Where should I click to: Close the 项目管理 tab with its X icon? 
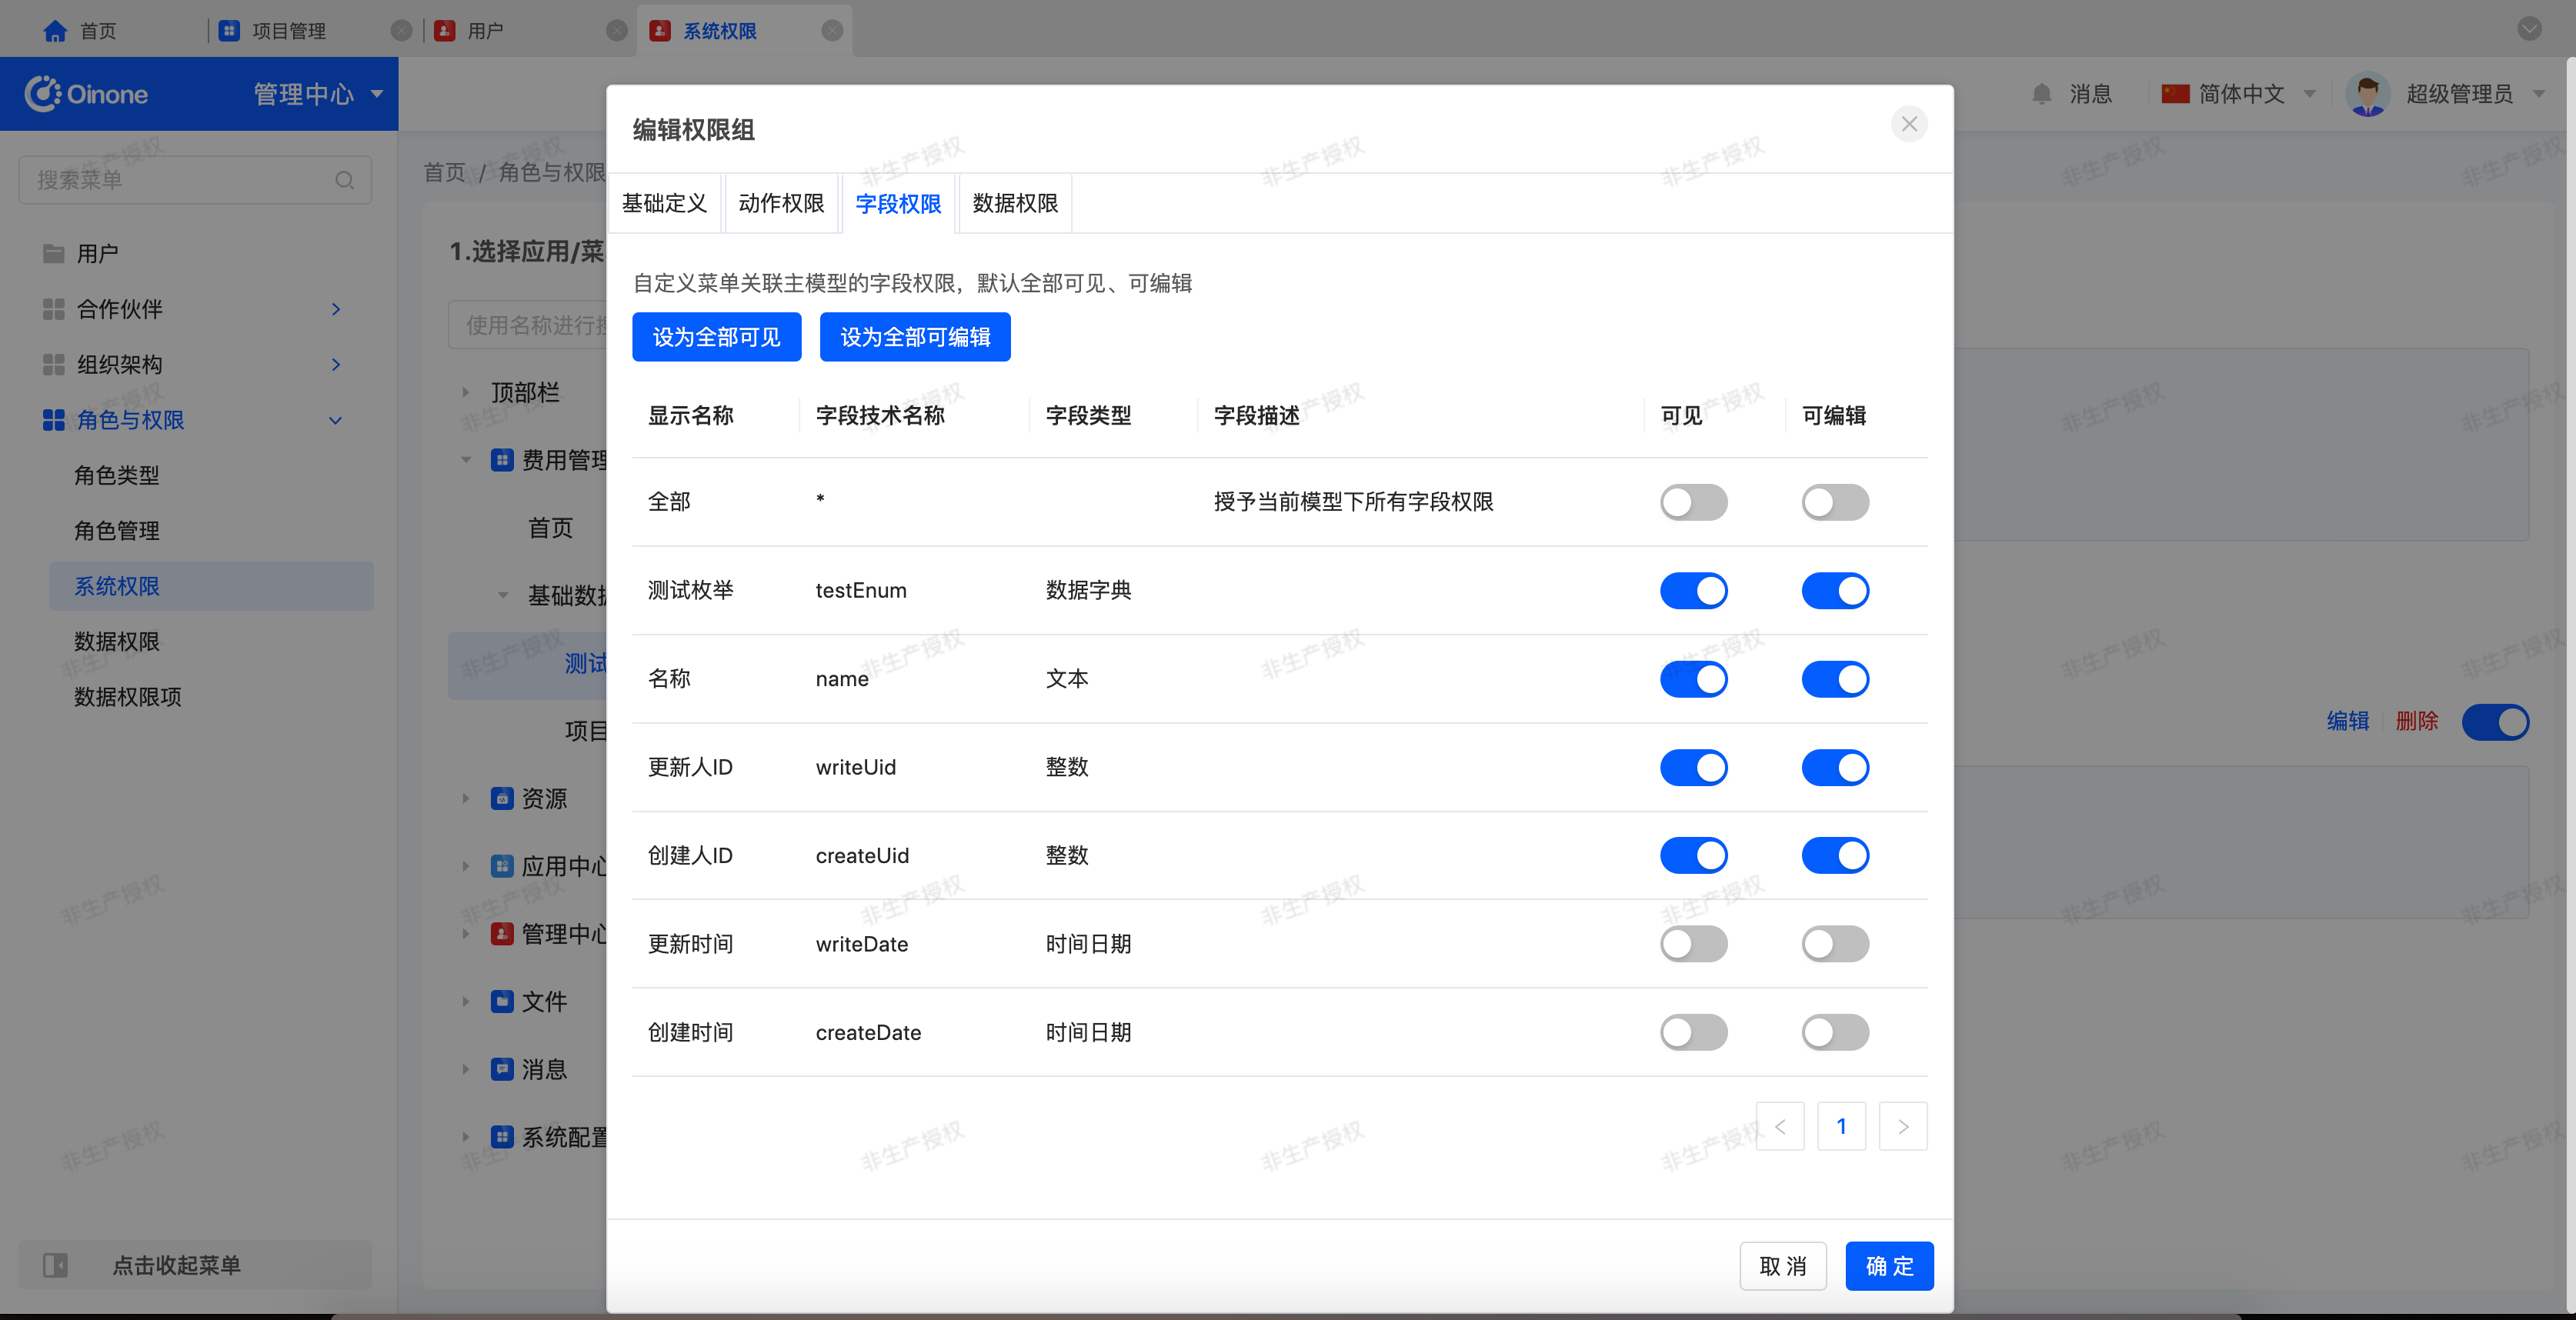401,31
